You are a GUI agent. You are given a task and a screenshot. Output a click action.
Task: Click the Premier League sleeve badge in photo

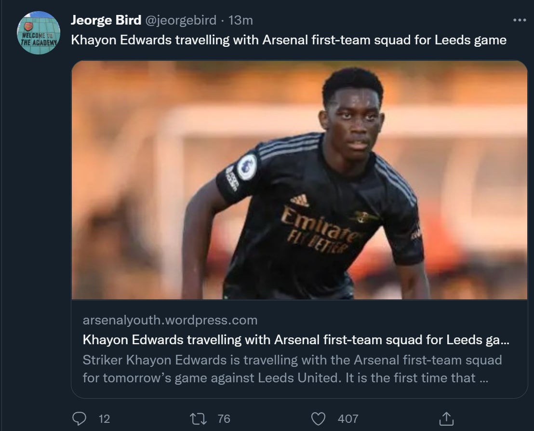pos(247,167)
